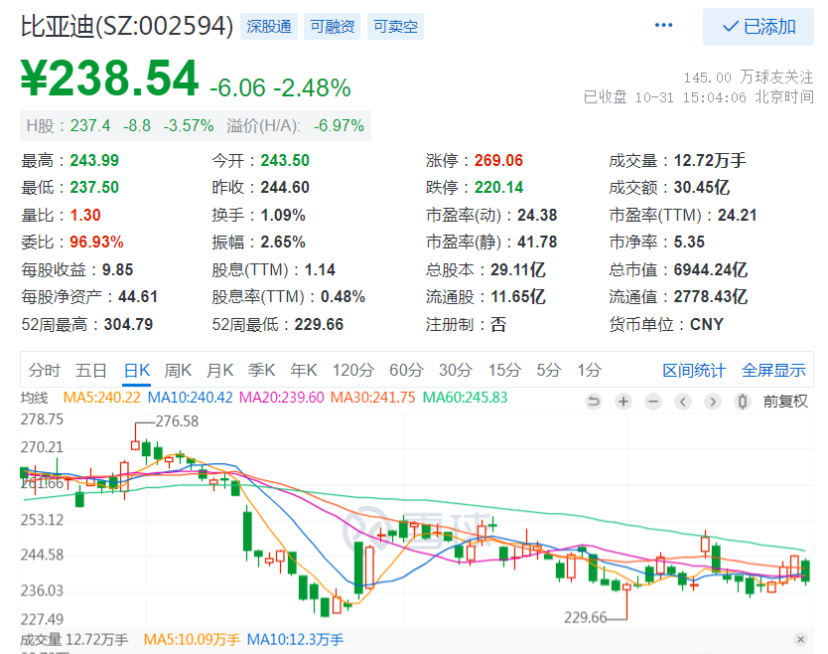Click the volume MA10:12.3万手 label
Viewport: 828px width, 654px height.
[295, 640]
